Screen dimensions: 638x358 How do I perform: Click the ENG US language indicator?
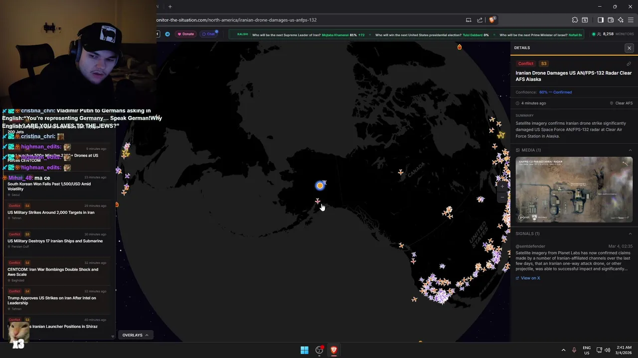tap(587, 350)
